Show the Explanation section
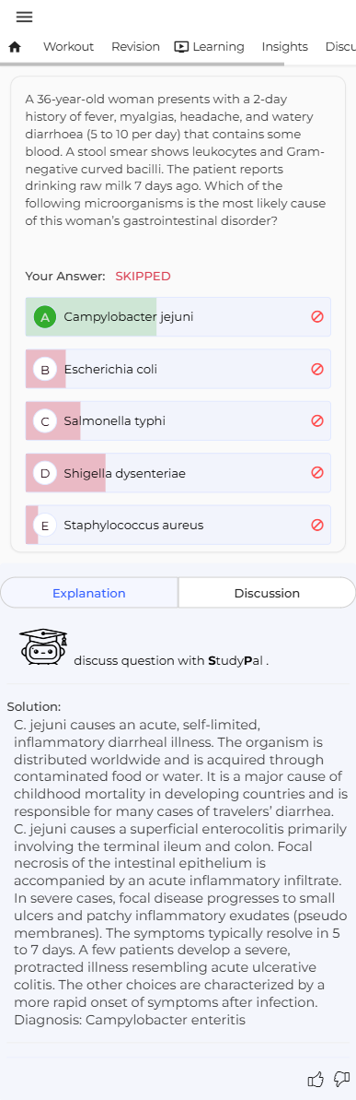 [89, 593]
